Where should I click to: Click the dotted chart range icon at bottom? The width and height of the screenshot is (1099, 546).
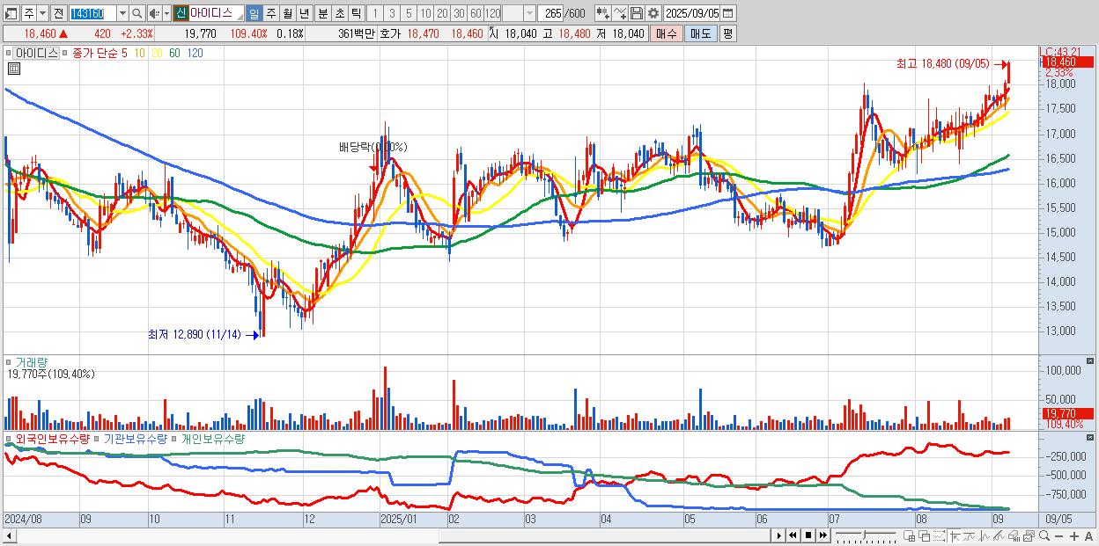[939, 536]
